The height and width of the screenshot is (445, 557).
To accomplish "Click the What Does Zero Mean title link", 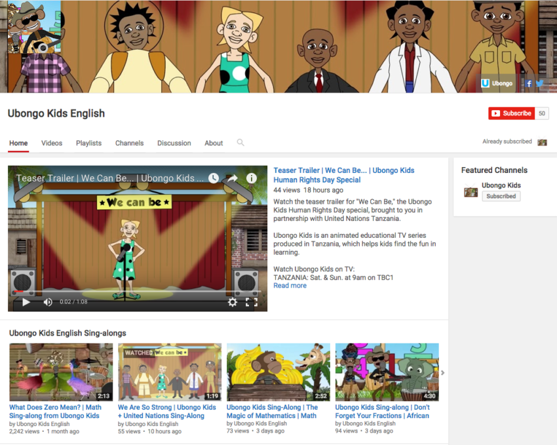I will point(55,412).
